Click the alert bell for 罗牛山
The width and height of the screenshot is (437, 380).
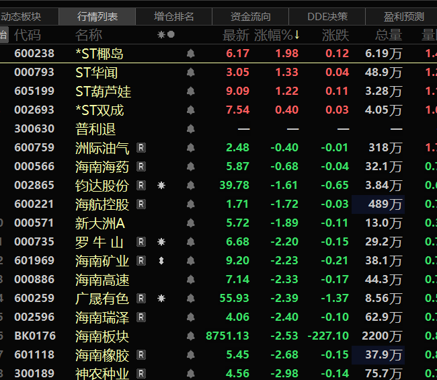tap(191, 241)
